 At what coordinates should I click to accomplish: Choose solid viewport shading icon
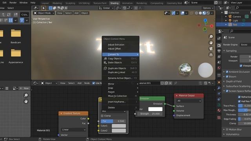(x=200, y=13)
